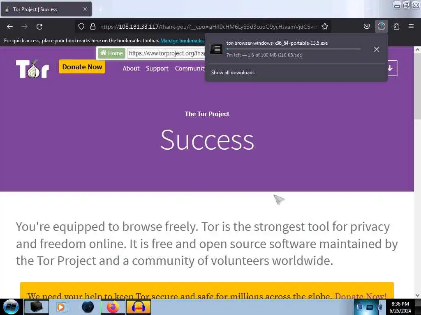Click the Tor onion logo

pos(32,69)
